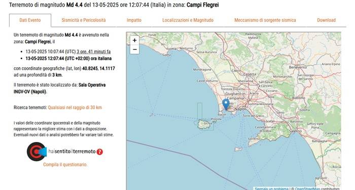Open the Impatto tab

(x=134, y=20)
